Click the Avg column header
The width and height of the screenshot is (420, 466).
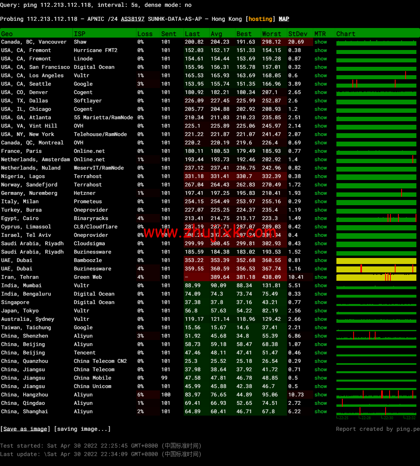216,34
